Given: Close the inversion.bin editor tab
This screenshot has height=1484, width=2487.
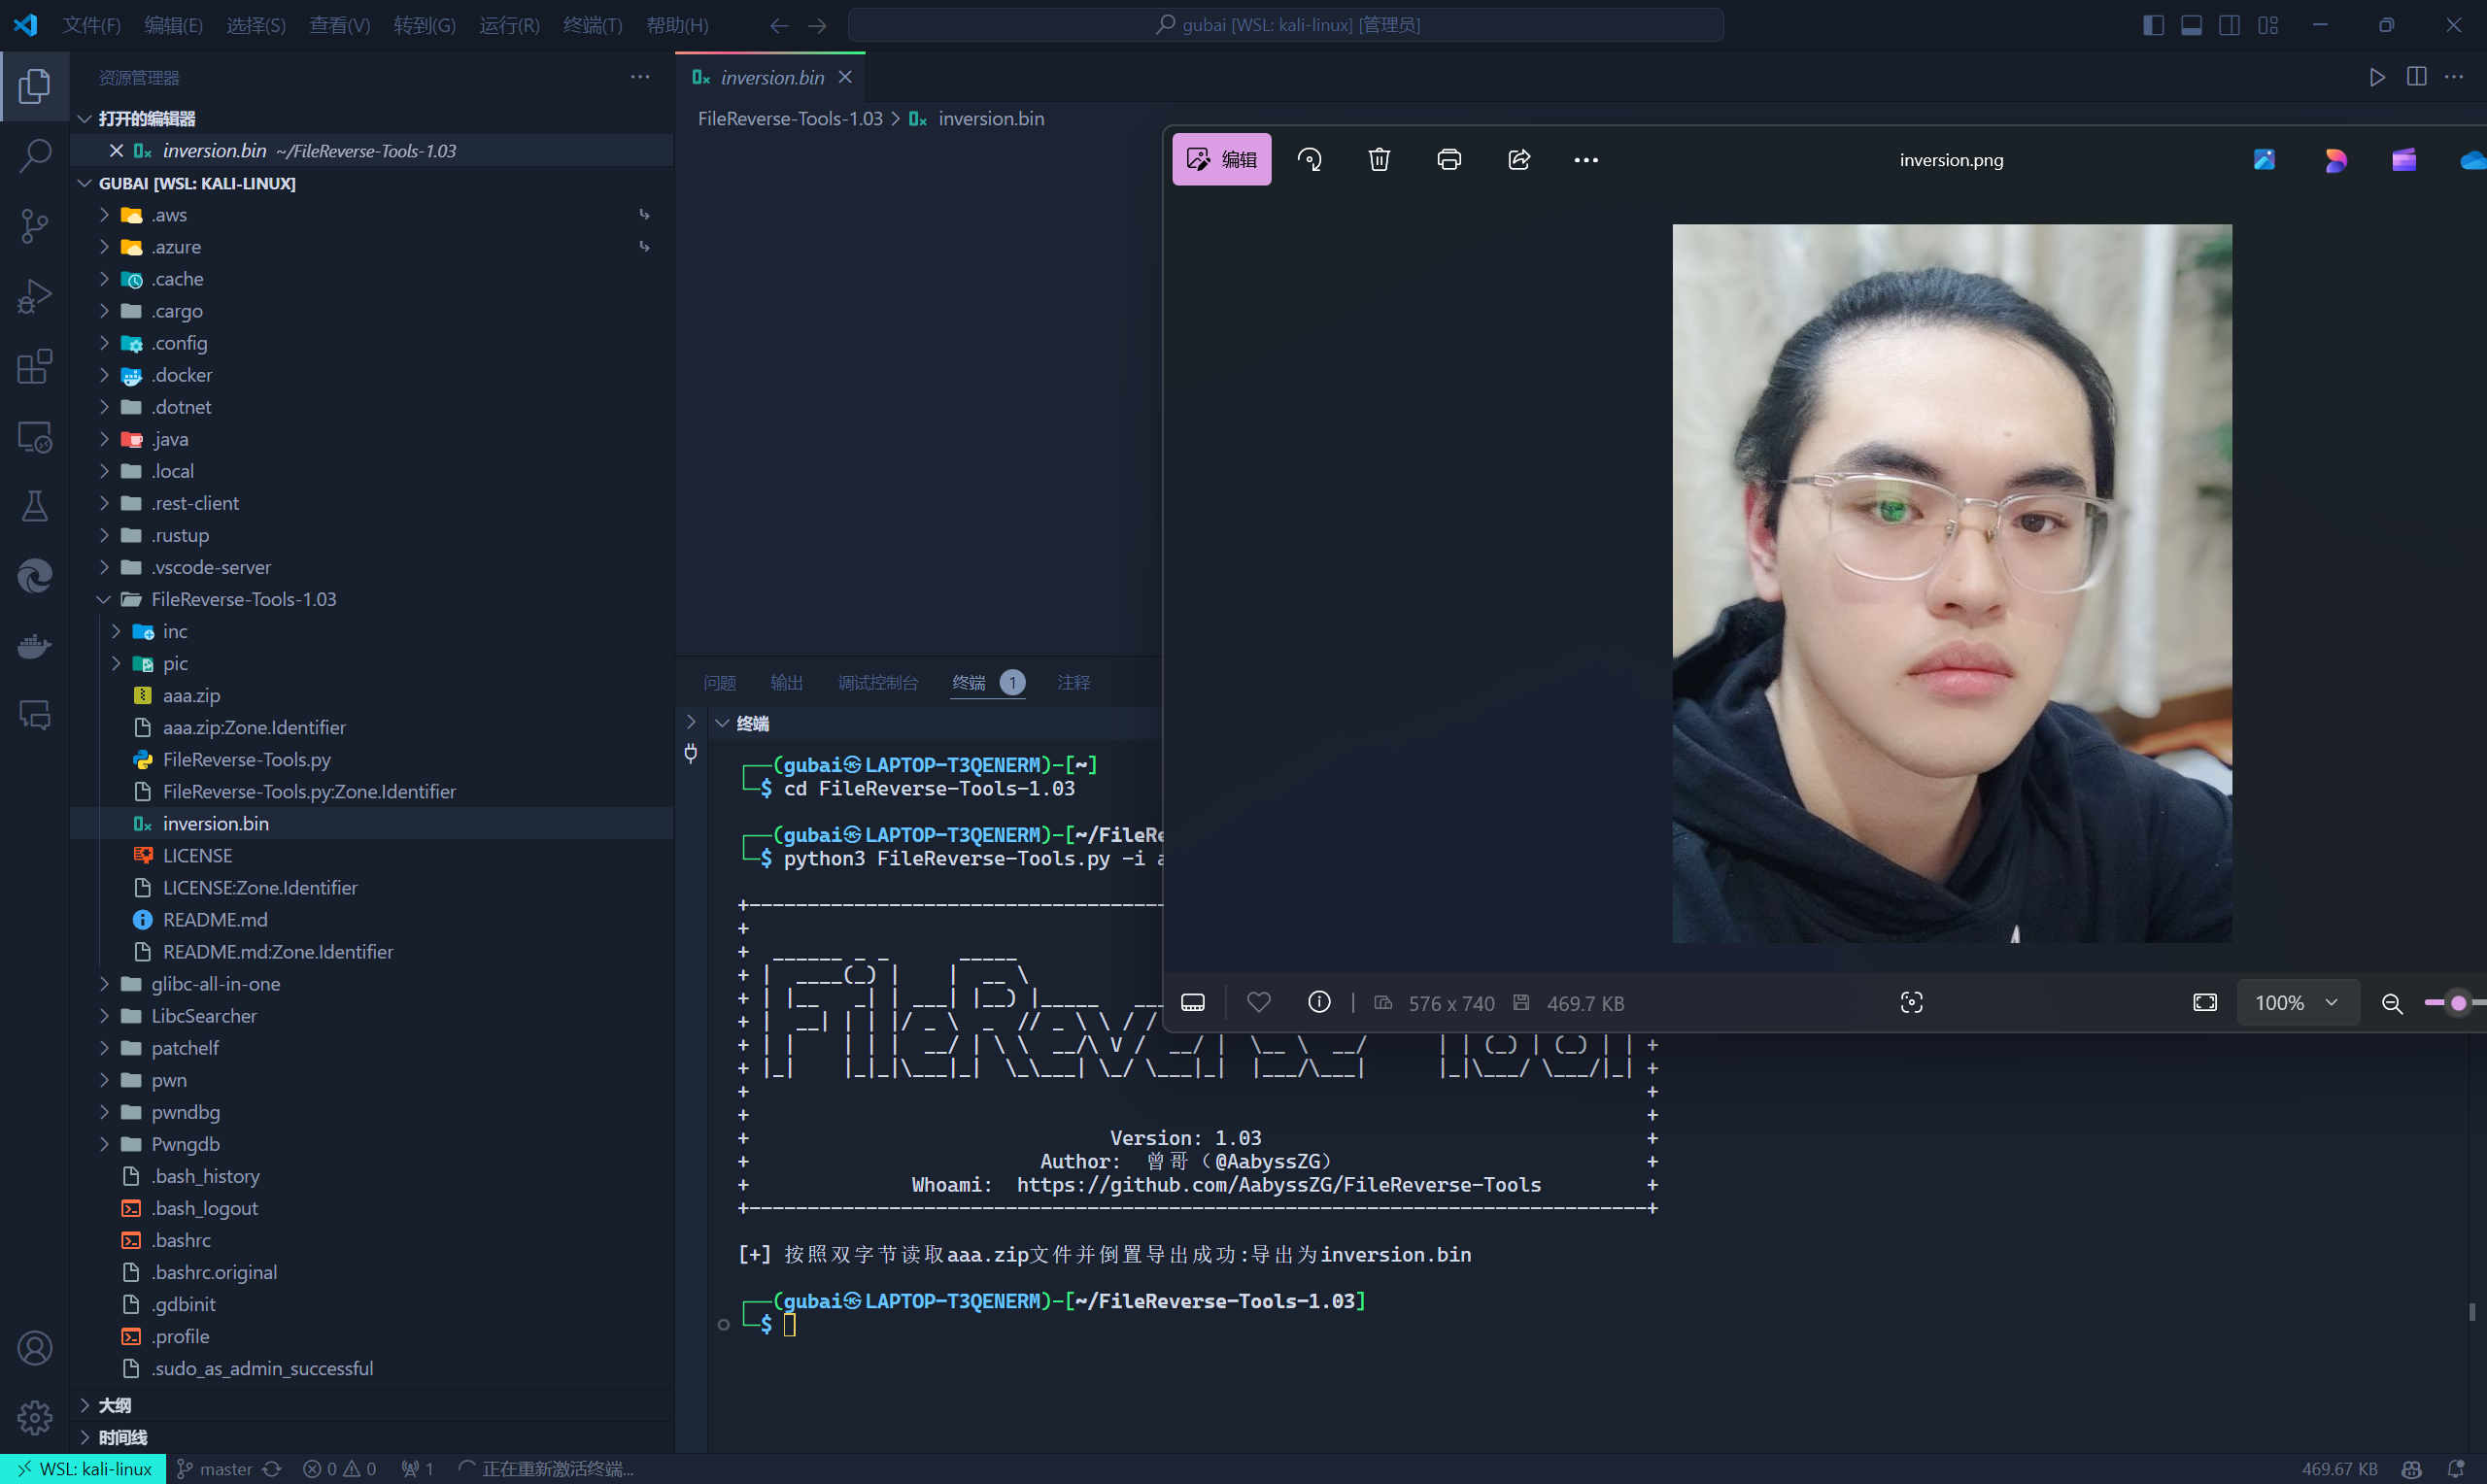Looking at the screenshot, I should click(845, 77).
